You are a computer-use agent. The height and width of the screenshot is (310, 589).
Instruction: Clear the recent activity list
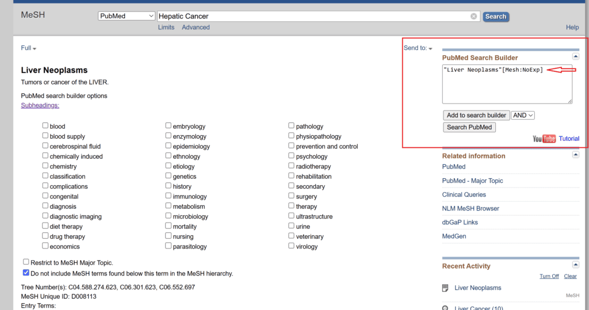(x=570, y=276)
